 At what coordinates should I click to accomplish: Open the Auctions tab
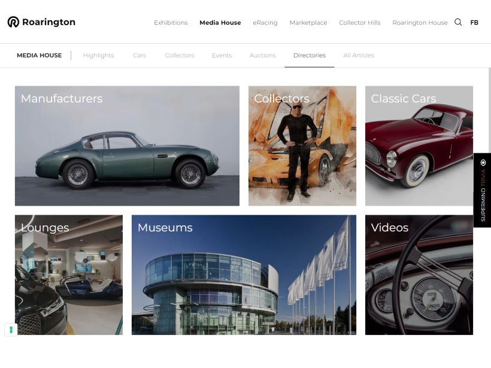pos(262,55)
